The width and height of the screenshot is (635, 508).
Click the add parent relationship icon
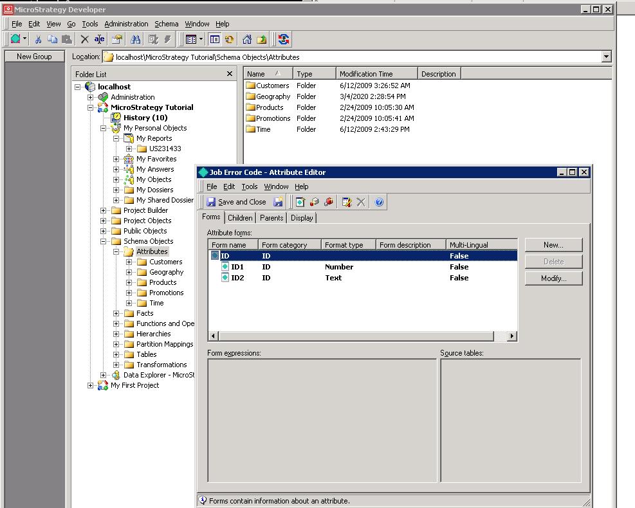328,201
